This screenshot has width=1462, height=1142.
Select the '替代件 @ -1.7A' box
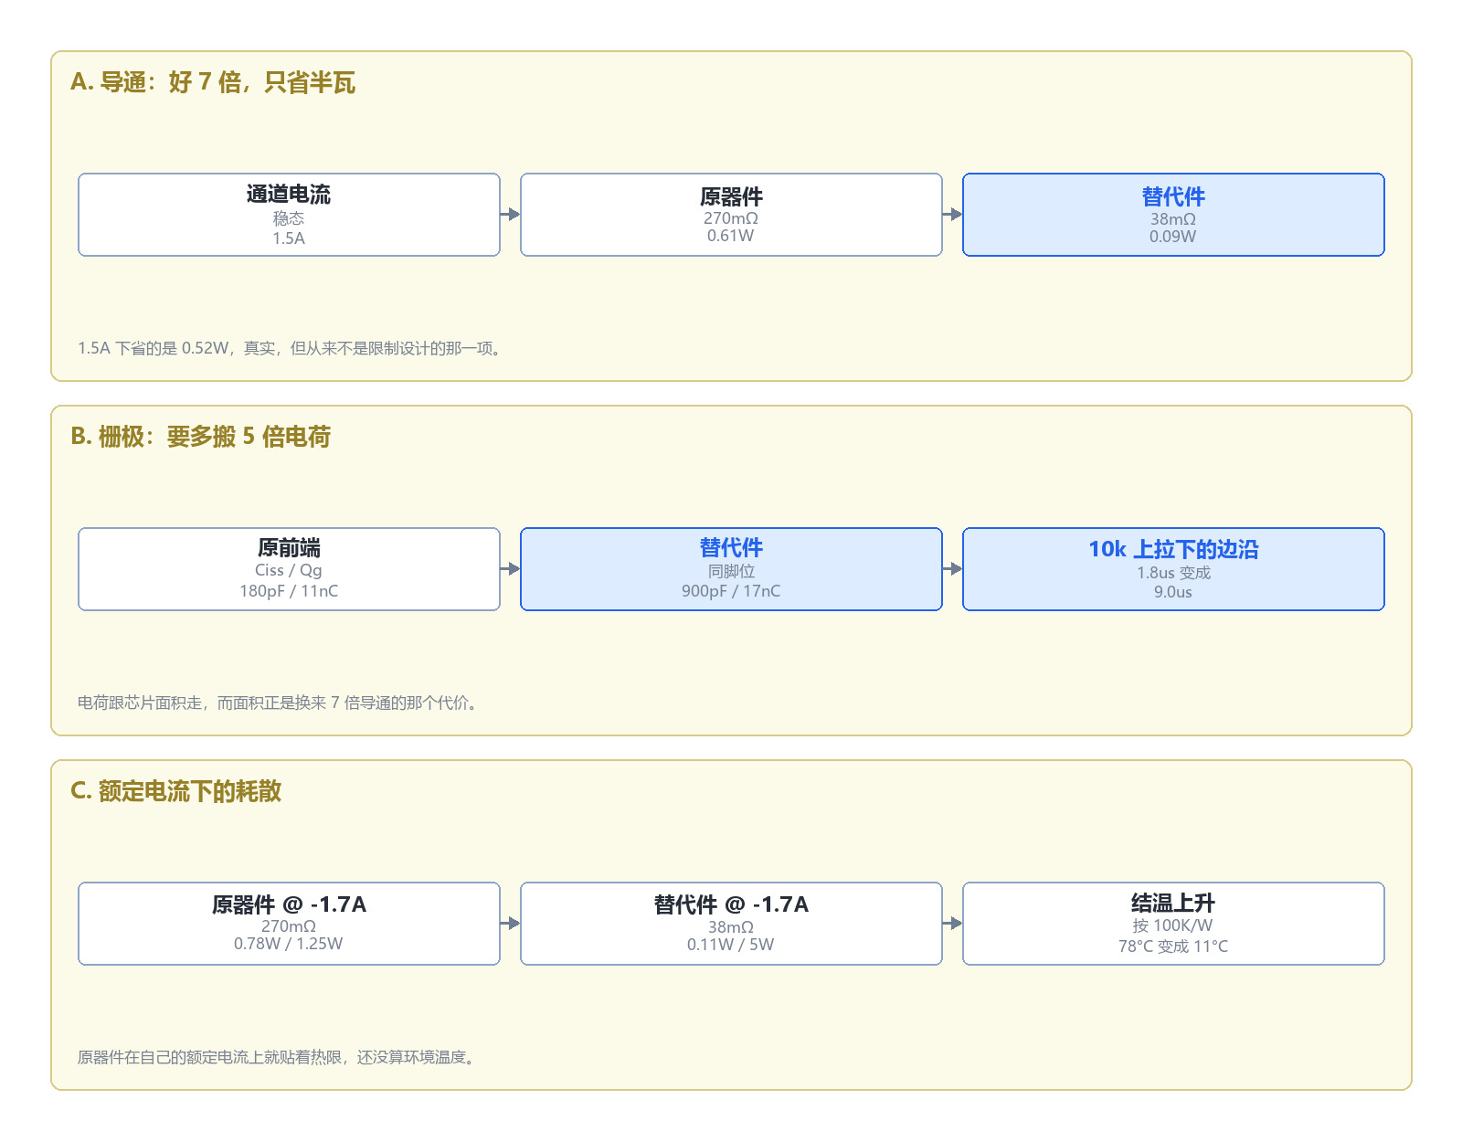click(x=731, y=924)
